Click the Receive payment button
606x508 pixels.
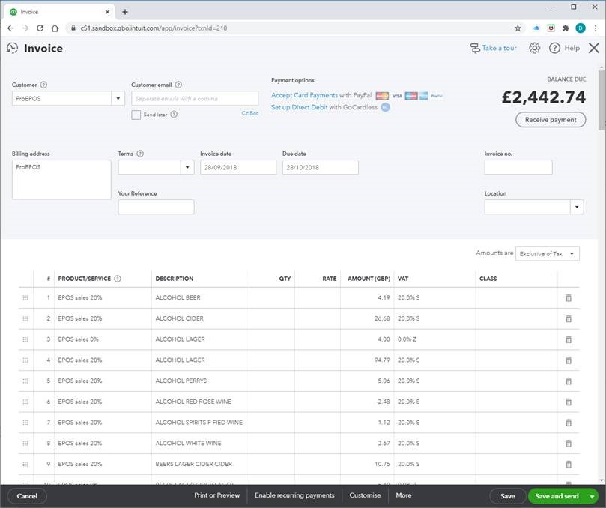(550, 119)
